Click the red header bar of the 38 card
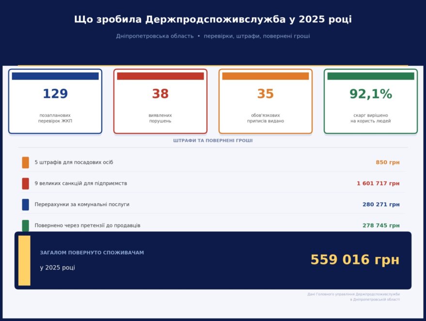 point(160,76)
